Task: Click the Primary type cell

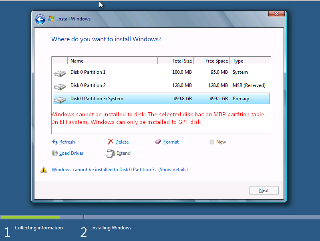Action: coord(241,99)
